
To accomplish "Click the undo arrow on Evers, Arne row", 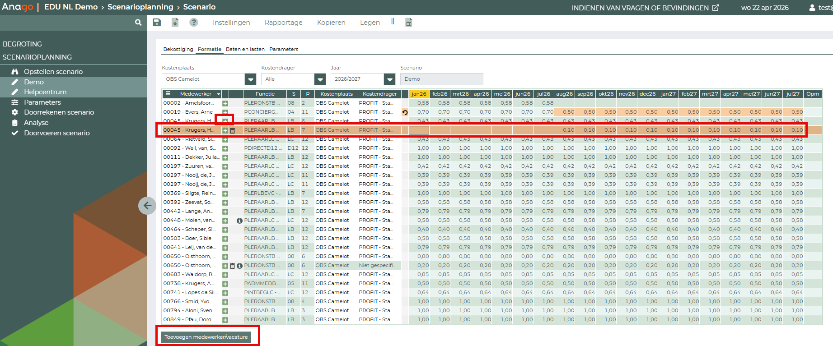I will (405, 112).
